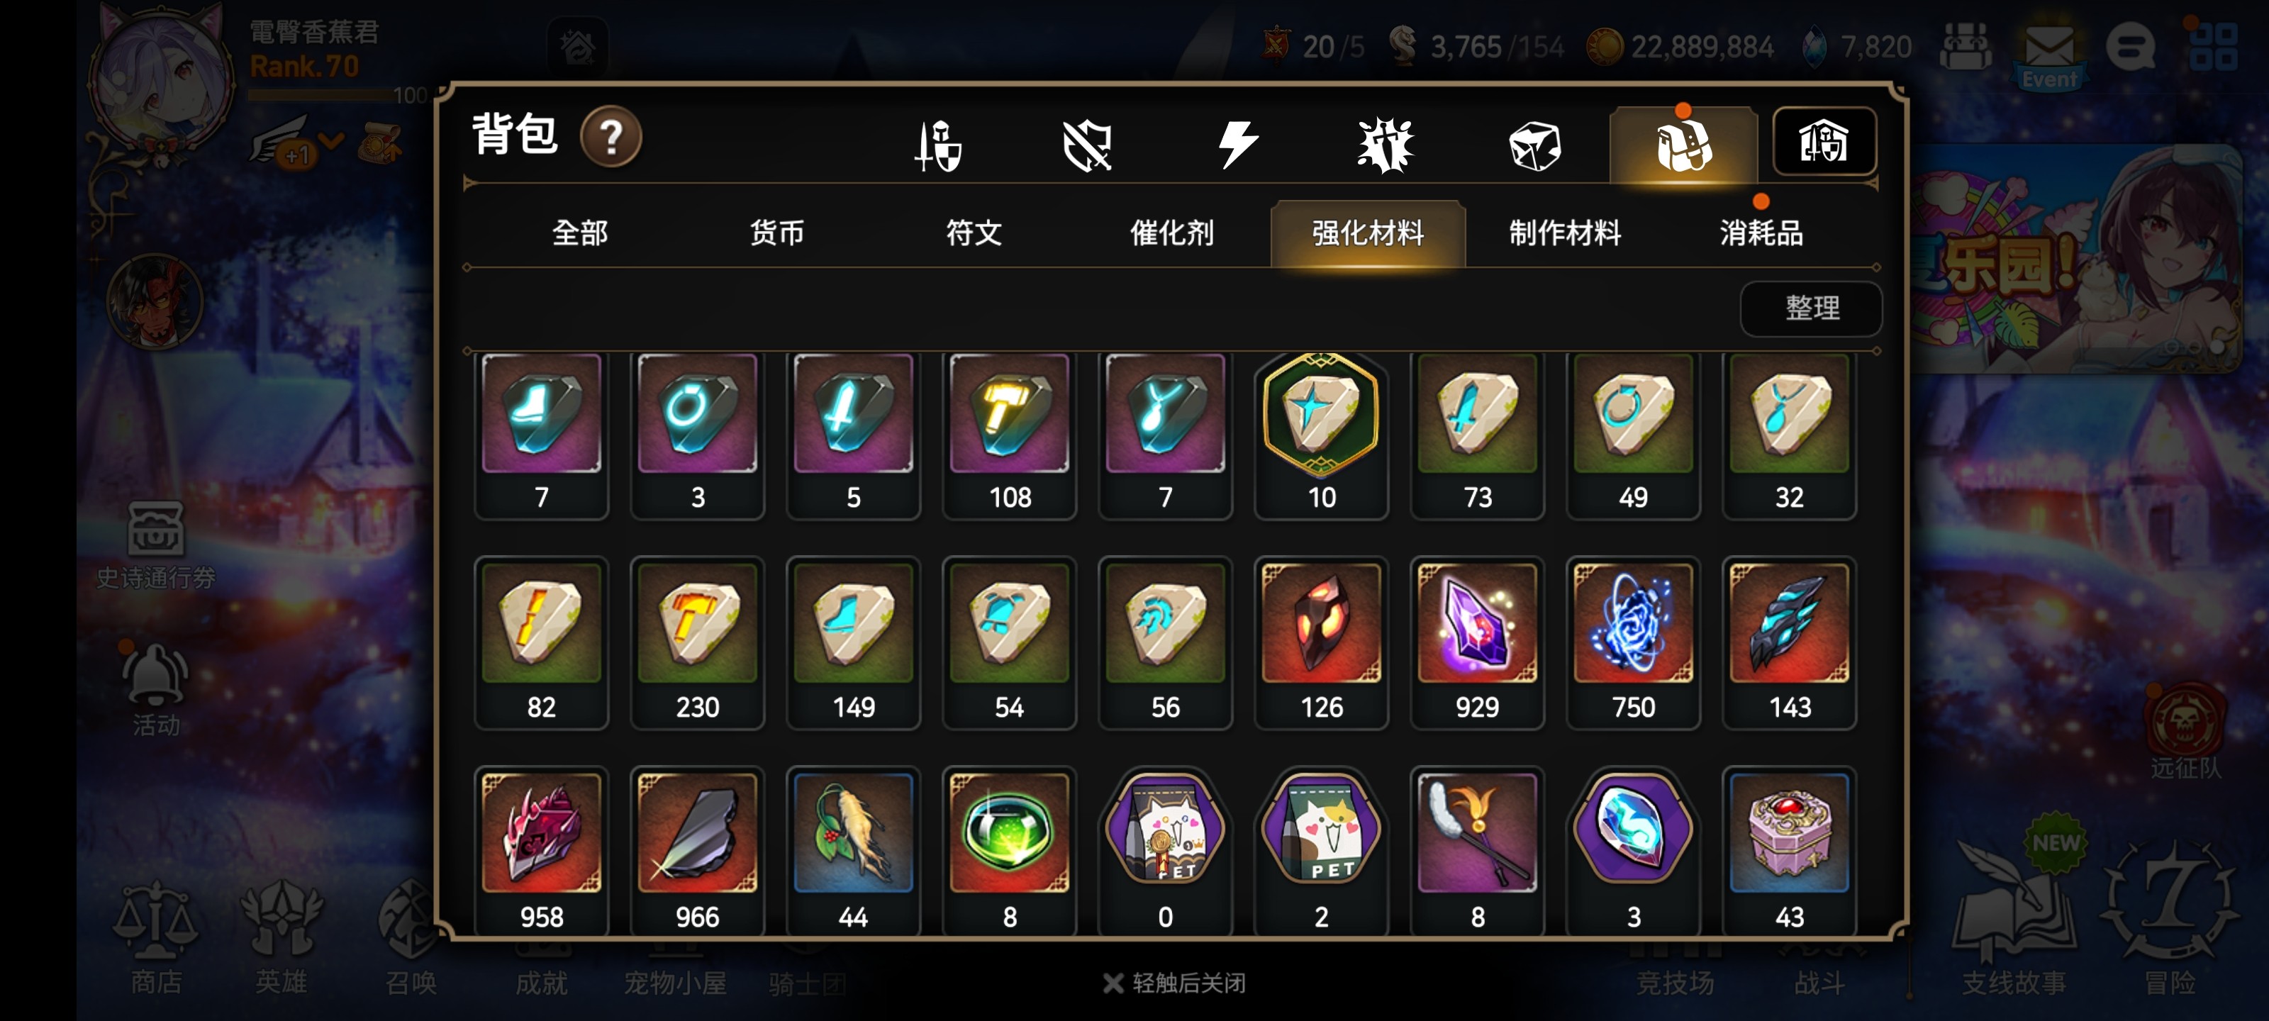This screenshot has height=1021, width=2269.
Task: Open the backpack help question mark
Action: point(611,137)
